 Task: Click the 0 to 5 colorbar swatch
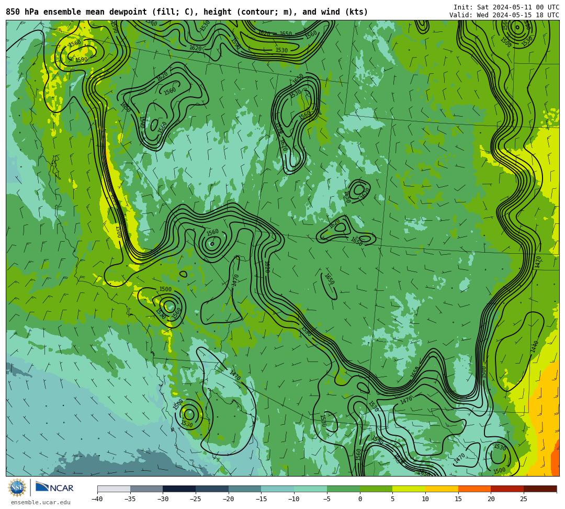376,489
